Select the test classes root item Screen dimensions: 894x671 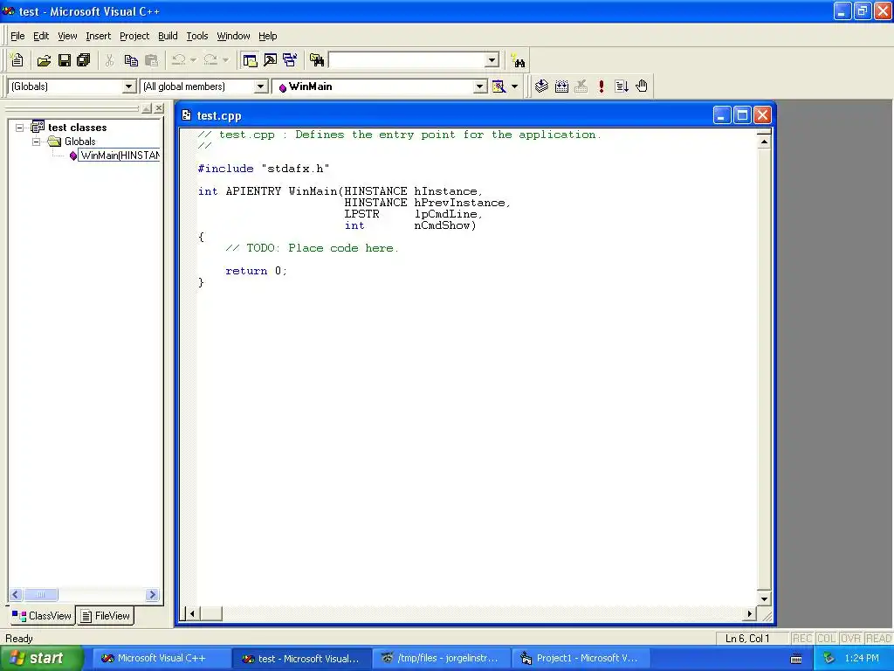point(77,128)
